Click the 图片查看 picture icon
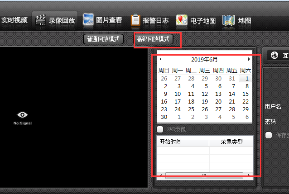This screenshot has width=289, height=194. point(88,19)
